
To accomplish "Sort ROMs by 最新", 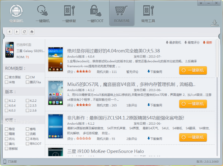I will click(x=208, y=43).
